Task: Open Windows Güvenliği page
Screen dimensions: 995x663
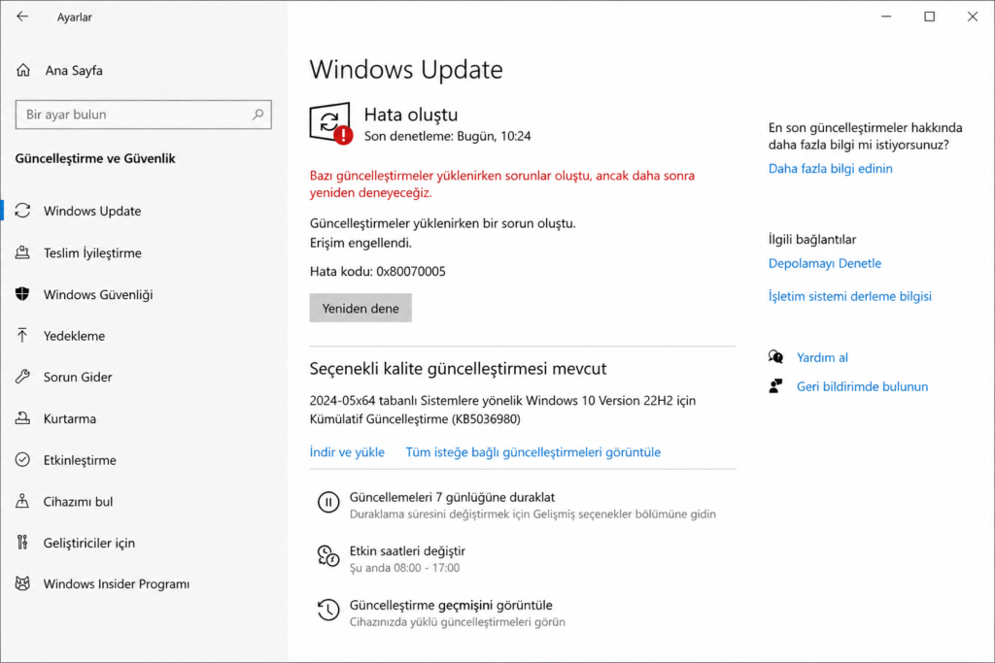Action: (x=98, y=294)
